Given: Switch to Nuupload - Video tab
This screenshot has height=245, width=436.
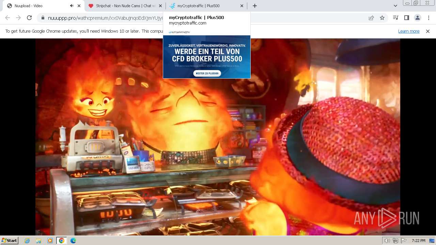Looking at the screenshot, I should (43, 6).
